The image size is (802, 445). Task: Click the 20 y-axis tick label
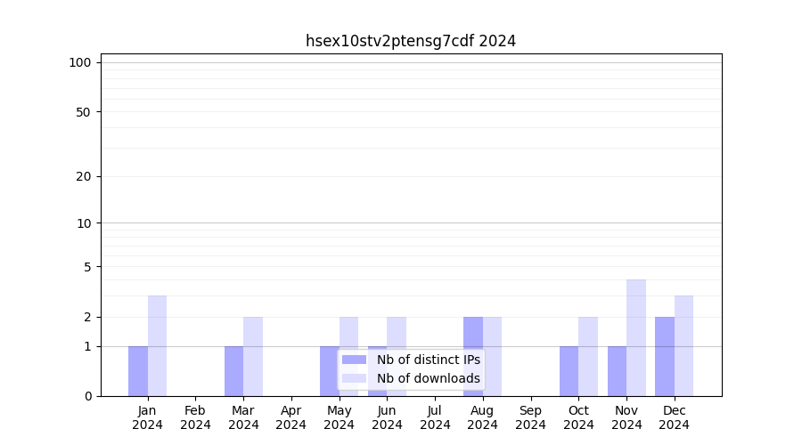[84, 176]
